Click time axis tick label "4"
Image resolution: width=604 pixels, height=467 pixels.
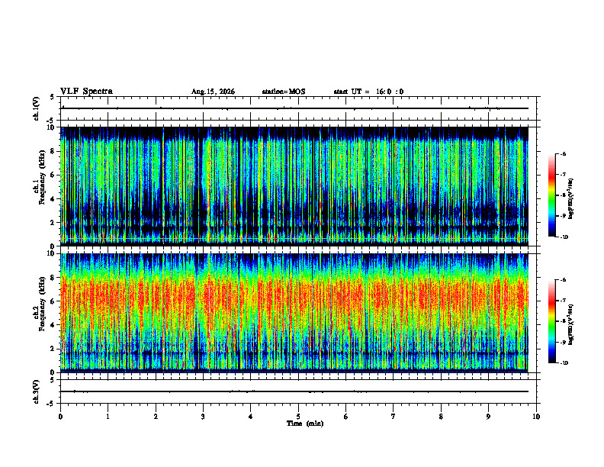(251, 417)
